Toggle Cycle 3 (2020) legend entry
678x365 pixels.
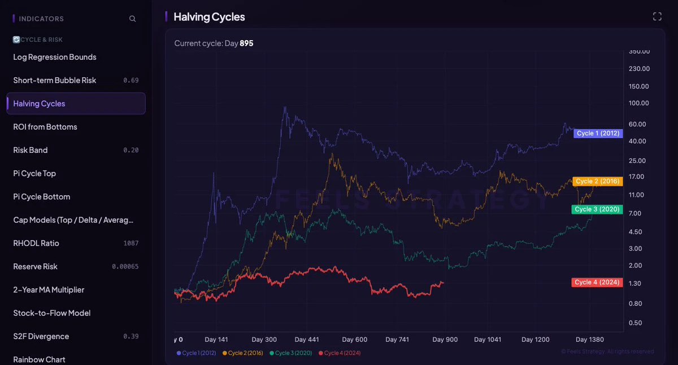pos(292,353)
